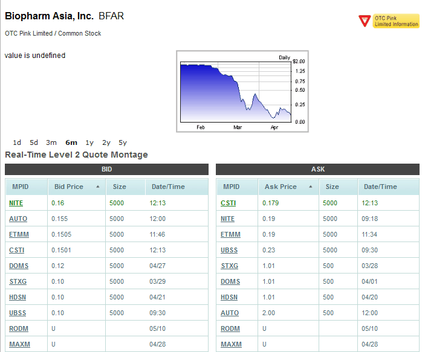This screenshot has height=352, width=425.
Task: Display the 5y chart range
Action: pyautogui.click(x=123, y=142)
